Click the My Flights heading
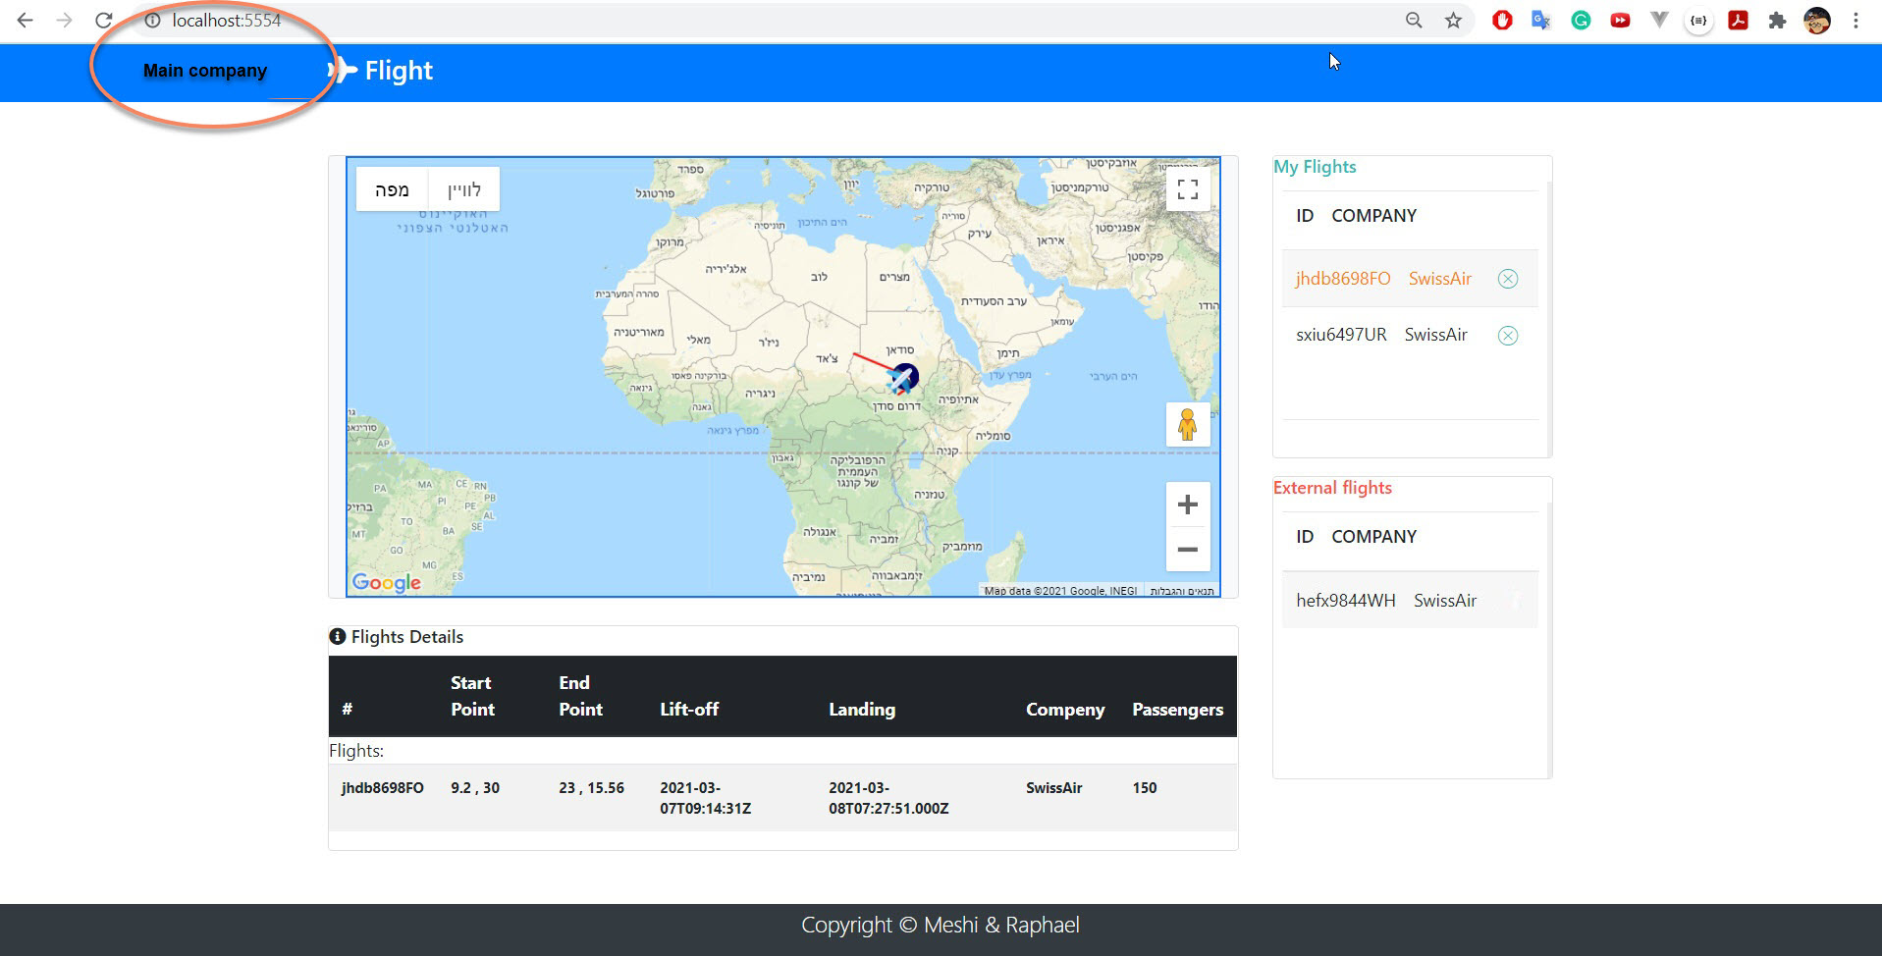Image resolution: width=1882 pixels, height=956 pixels. click(x=1315, y=167)
